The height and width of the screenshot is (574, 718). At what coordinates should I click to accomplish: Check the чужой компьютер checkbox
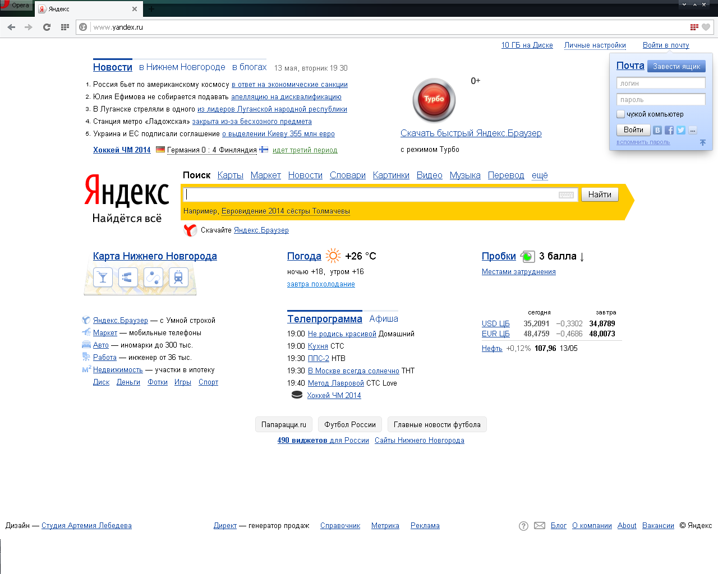point(620,114)
